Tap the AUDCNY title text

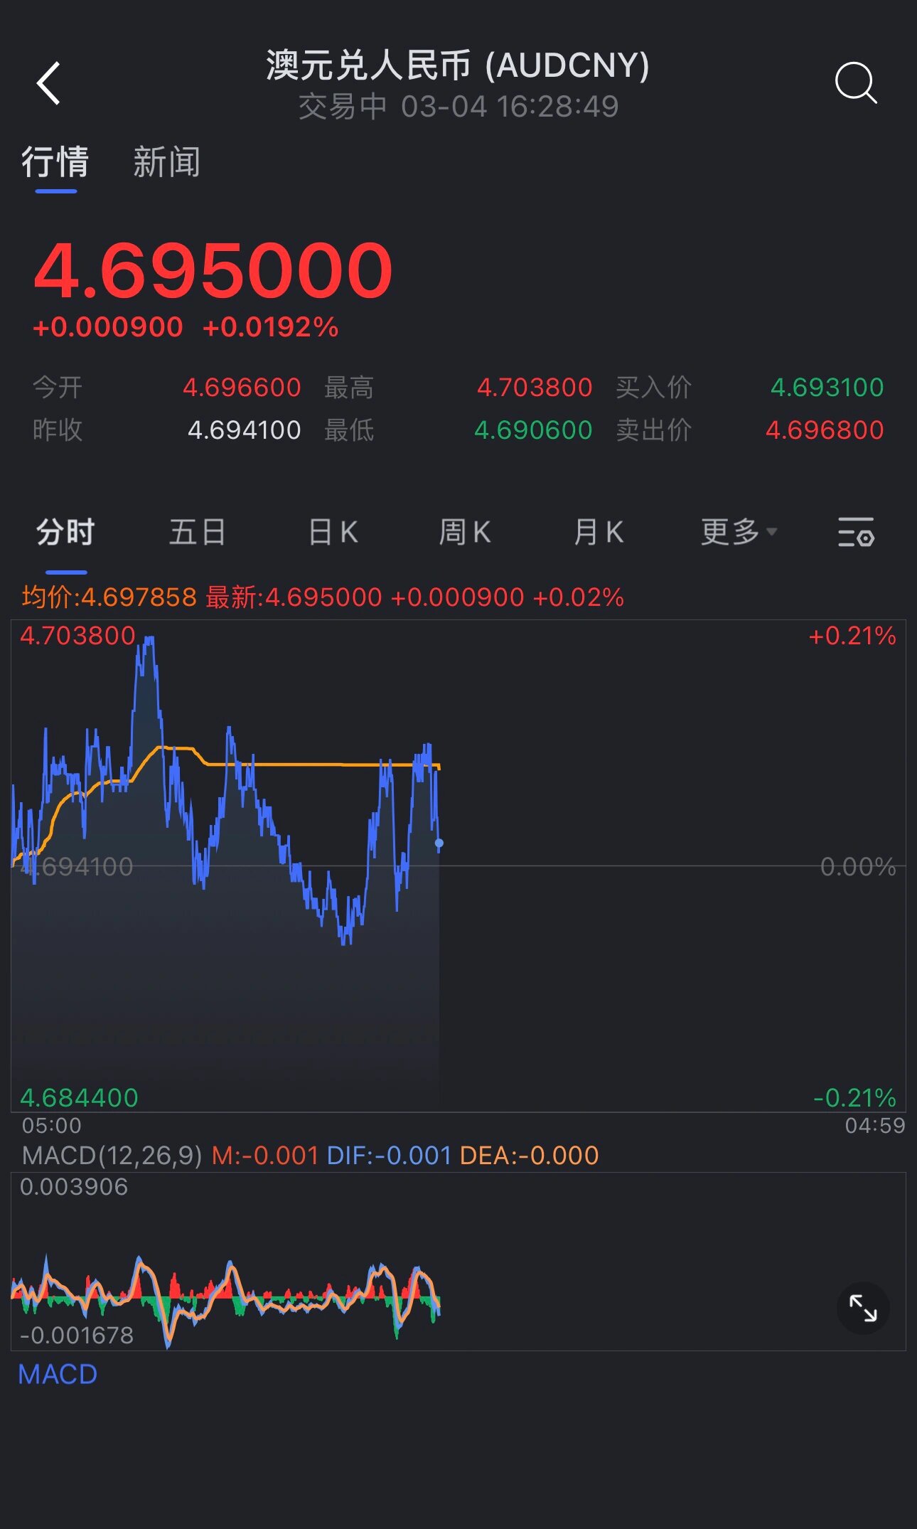pyautogui.click(x=458, y=65)
